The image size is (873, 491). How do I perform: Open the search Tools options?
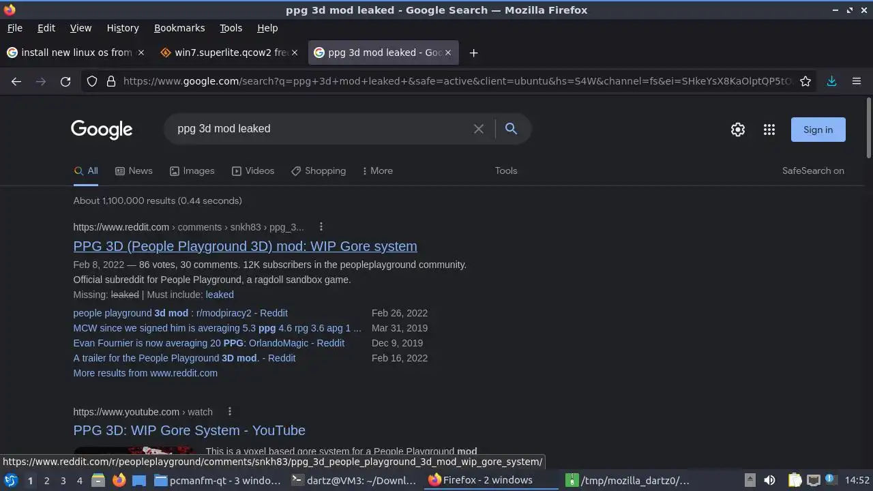click(506, 171)
